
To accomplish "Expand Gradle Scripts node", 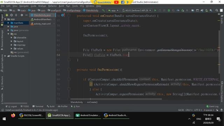I will tap(5, 56).
